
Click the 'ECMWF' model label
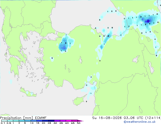tap(41, 118)
